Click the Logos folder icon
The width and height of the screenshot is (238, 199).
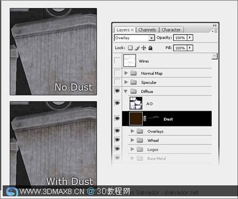tap(140, 149)
